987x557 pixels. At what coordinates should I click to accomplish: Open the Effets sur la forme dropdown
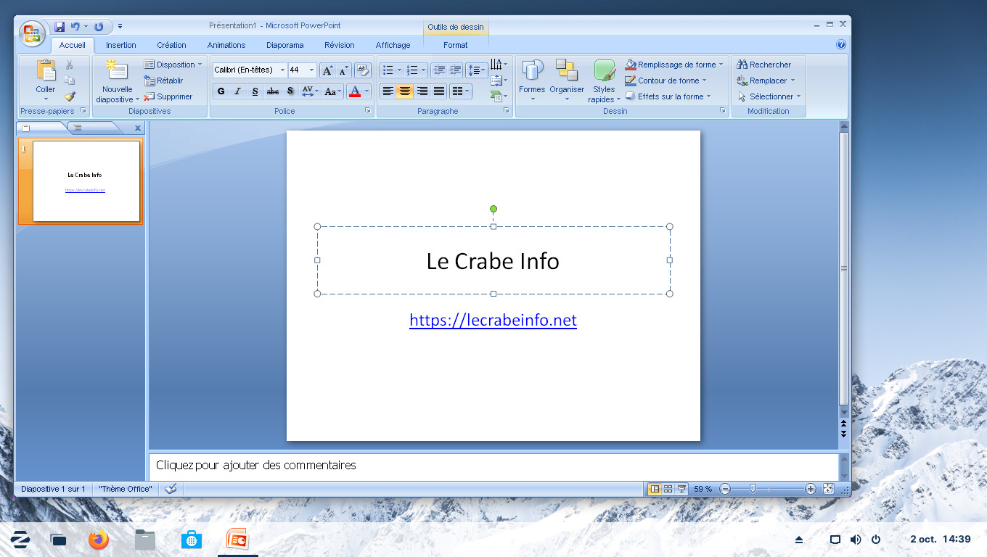click(x=668, y=96)
